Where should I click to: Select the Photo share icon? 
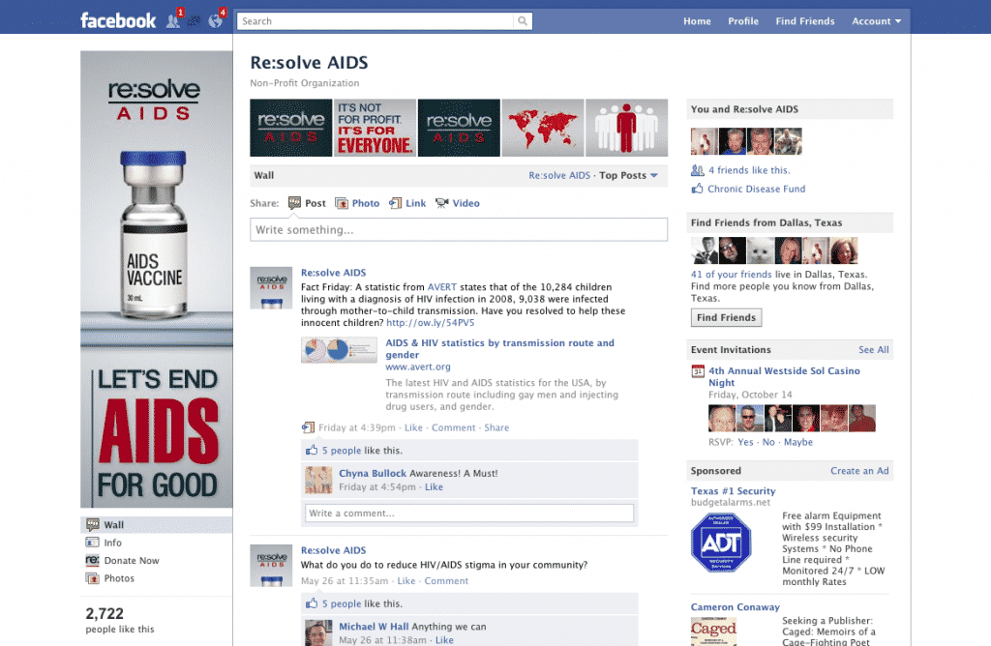[357, 203]
